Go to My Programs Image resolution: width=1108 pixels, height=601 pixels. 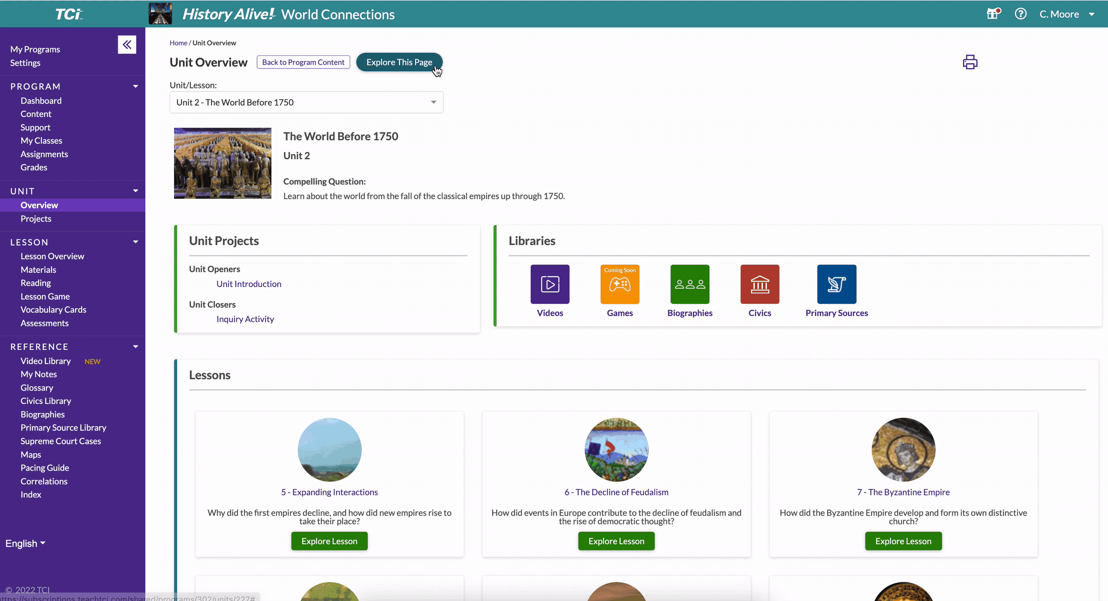click(35, 49)
